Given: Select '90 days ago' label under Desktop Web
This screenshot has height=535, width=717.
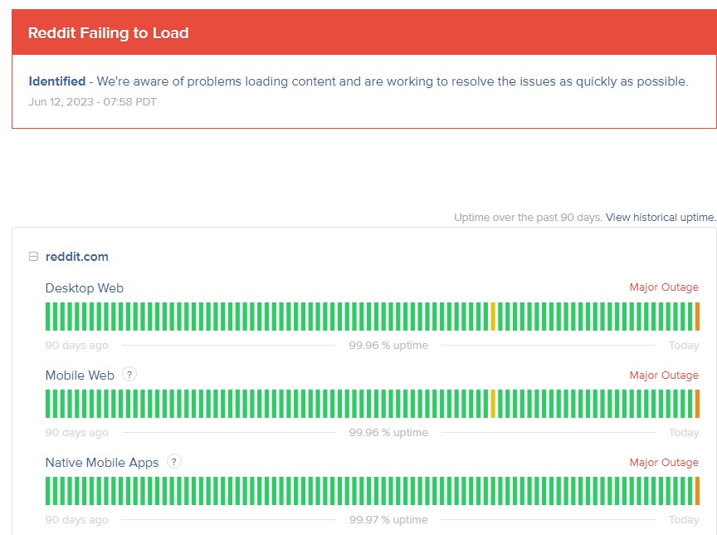Looking at the screenshot, I should (77, 346).
